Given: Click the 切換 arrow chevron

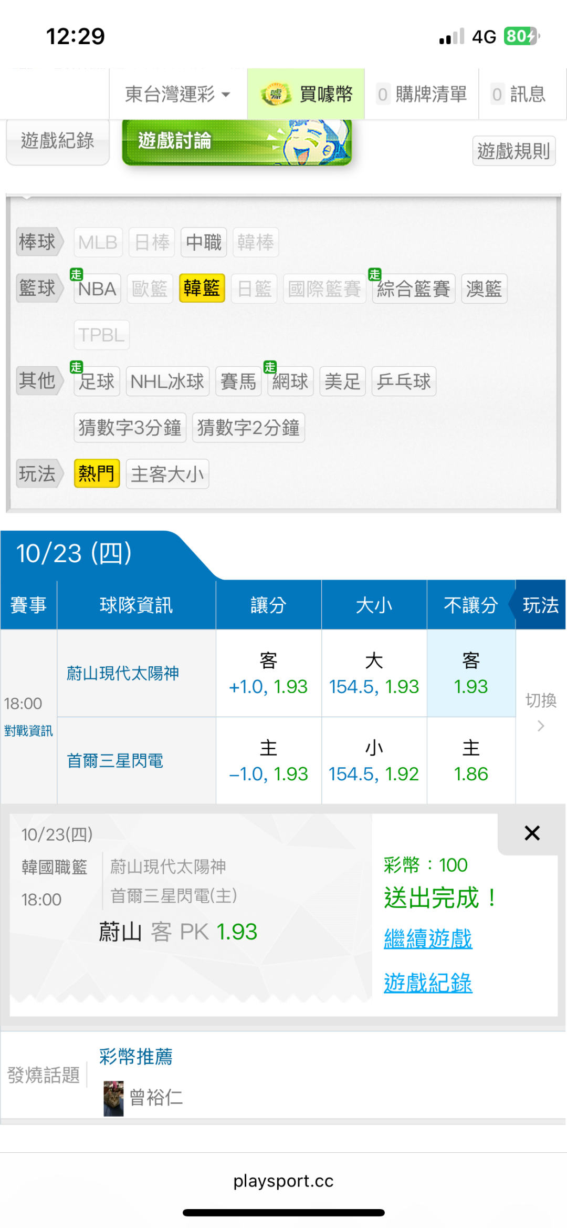Looking at the screenshot, I should (x=541, y=726).
